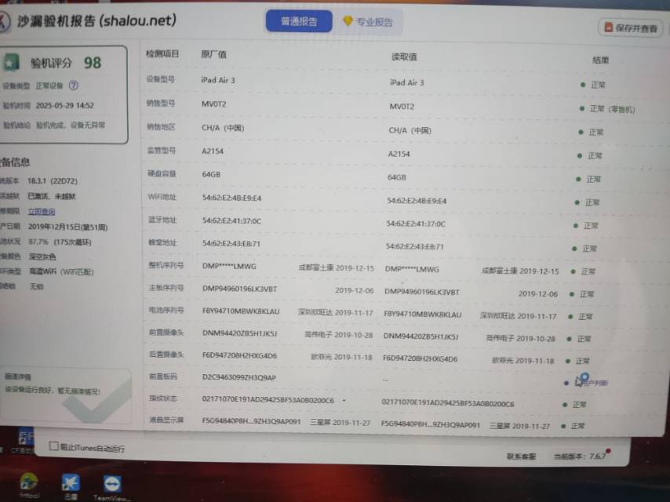Switch to the 普通报告 tab

(299, 21)
